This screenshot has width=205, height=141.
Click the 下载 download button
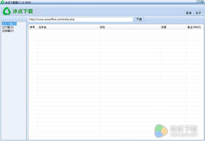139,19
